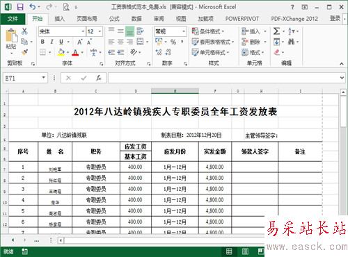Open the Name Box dropdown arrow
Image resolution: width=348 pixels, height=257 pixels.
43,78
